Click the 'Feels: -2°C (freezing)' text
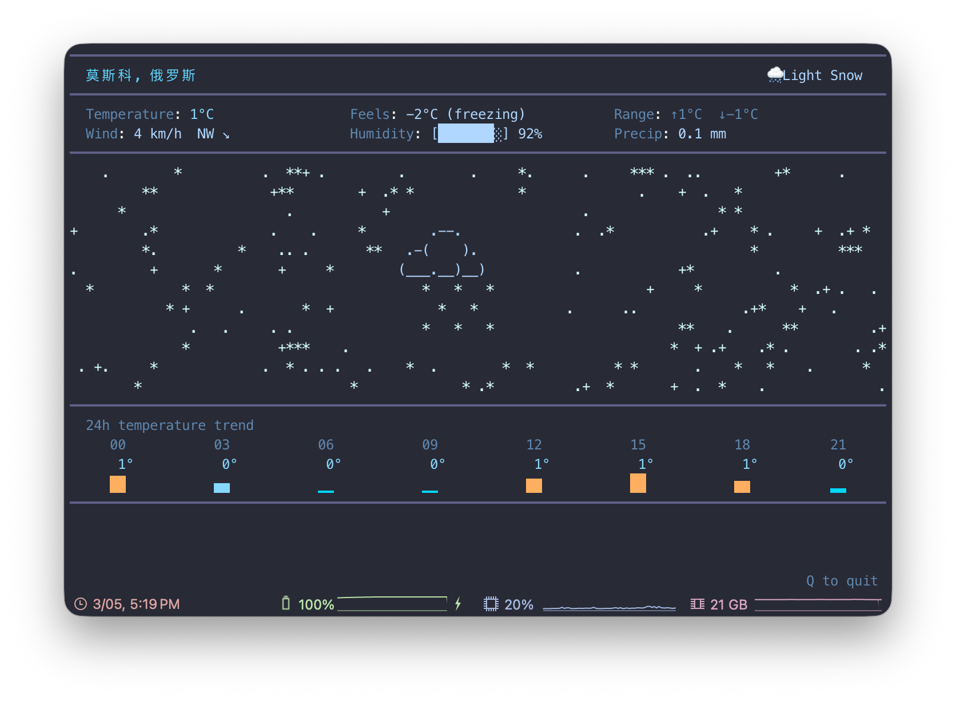The image size is (956, 701). [x=437, y=114]
